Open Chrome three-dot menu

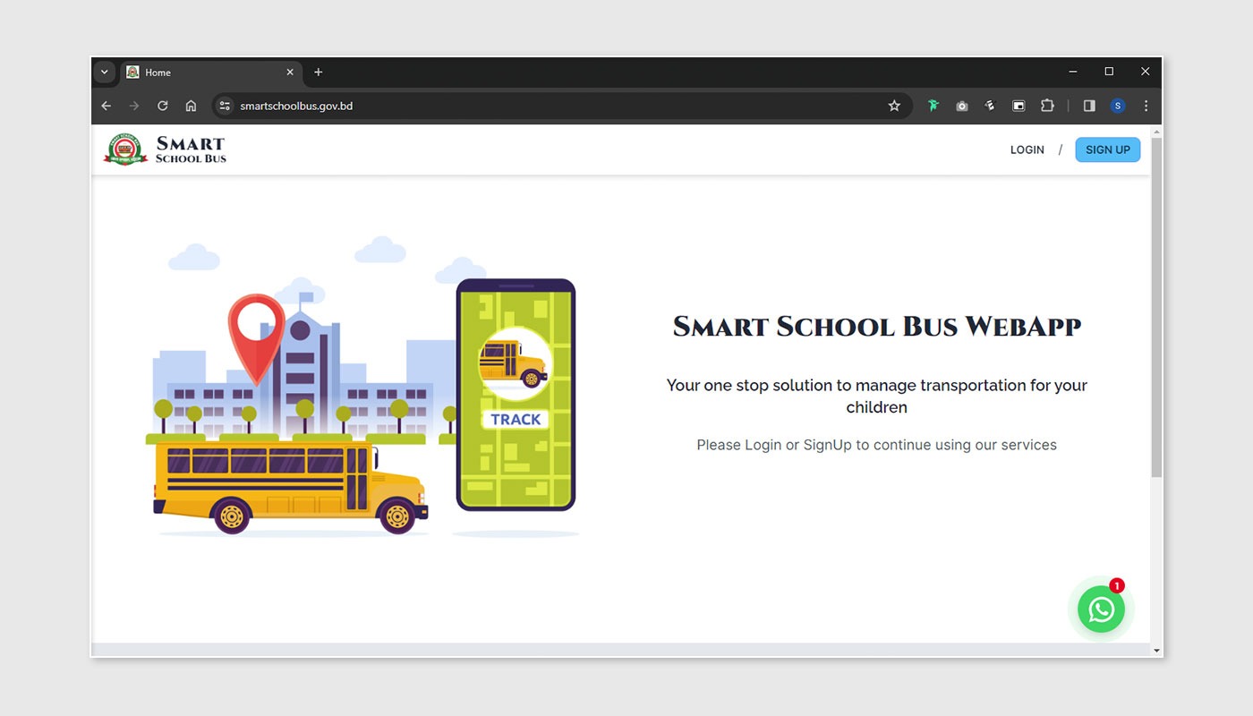click(1146, 106)
